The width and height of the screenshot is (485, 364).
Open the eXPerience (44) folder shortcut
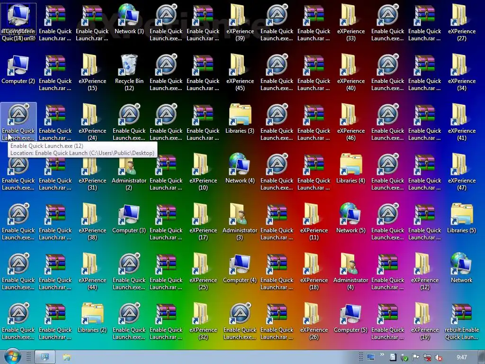coord(92,272)
